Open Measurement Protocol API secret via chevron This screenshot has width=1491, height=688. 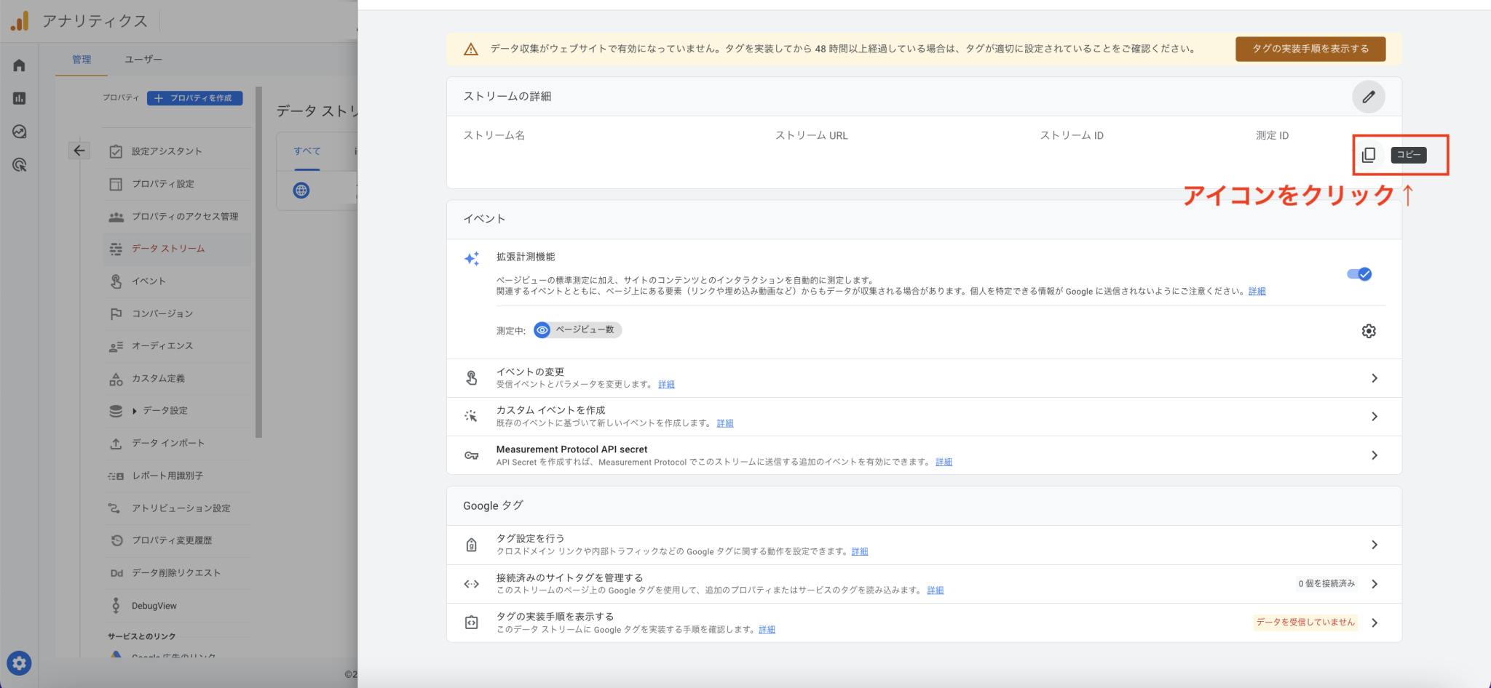click(x=1375, y=455)
